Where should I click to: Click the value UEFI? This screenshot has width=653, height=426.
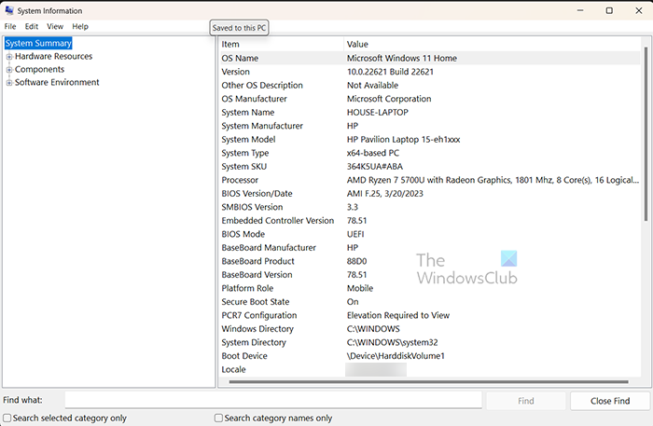tap(355, 234)
